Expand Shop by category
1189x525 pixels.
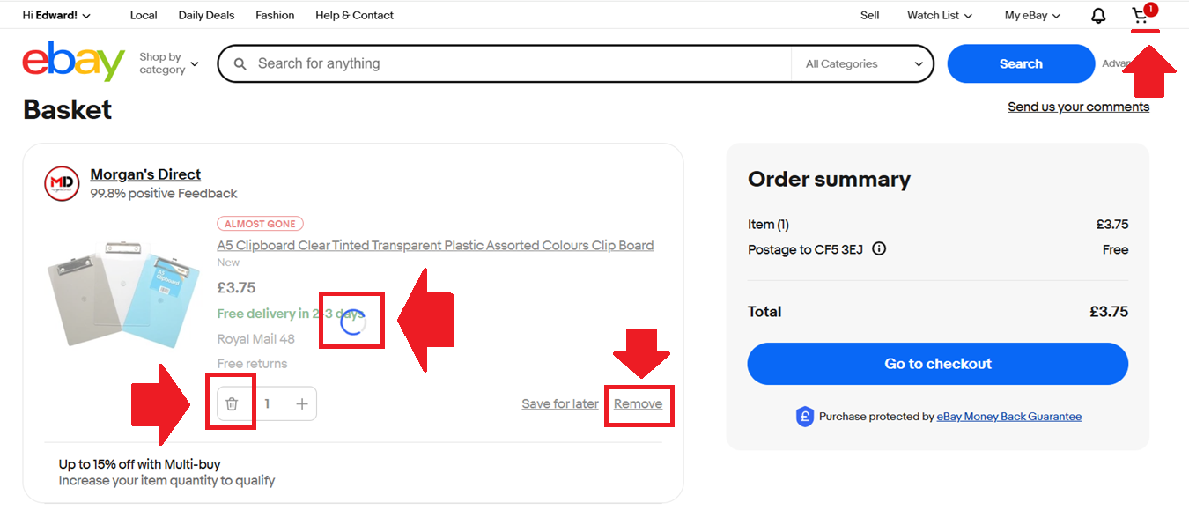pyautogui.click(x=168, y=63)
